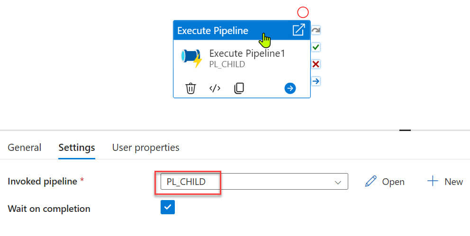Viewport: 470px width, 236px height.
Task: Select the blue completion arrow connector
Action: 316,81
